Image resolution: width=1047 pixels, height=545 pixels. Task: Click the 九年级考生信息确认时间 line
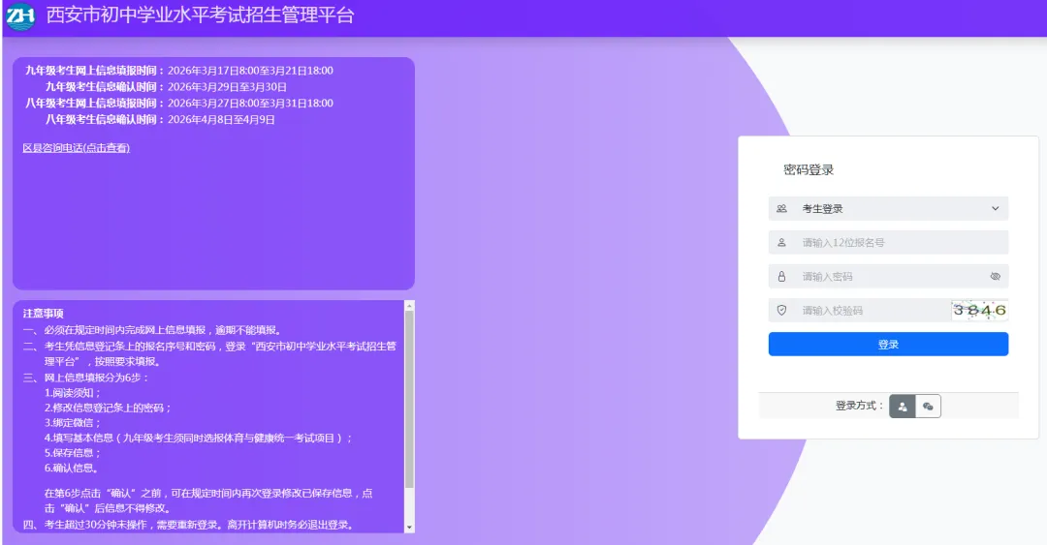[167, 87]
